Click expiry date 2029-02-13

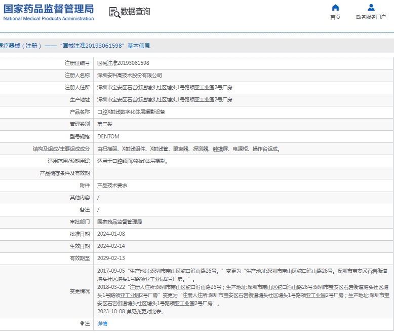click(x=111, y=258)
